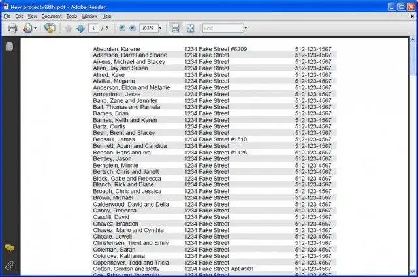
Task: Open the Attachments paperclip panel icon
Action: [10, 265]
